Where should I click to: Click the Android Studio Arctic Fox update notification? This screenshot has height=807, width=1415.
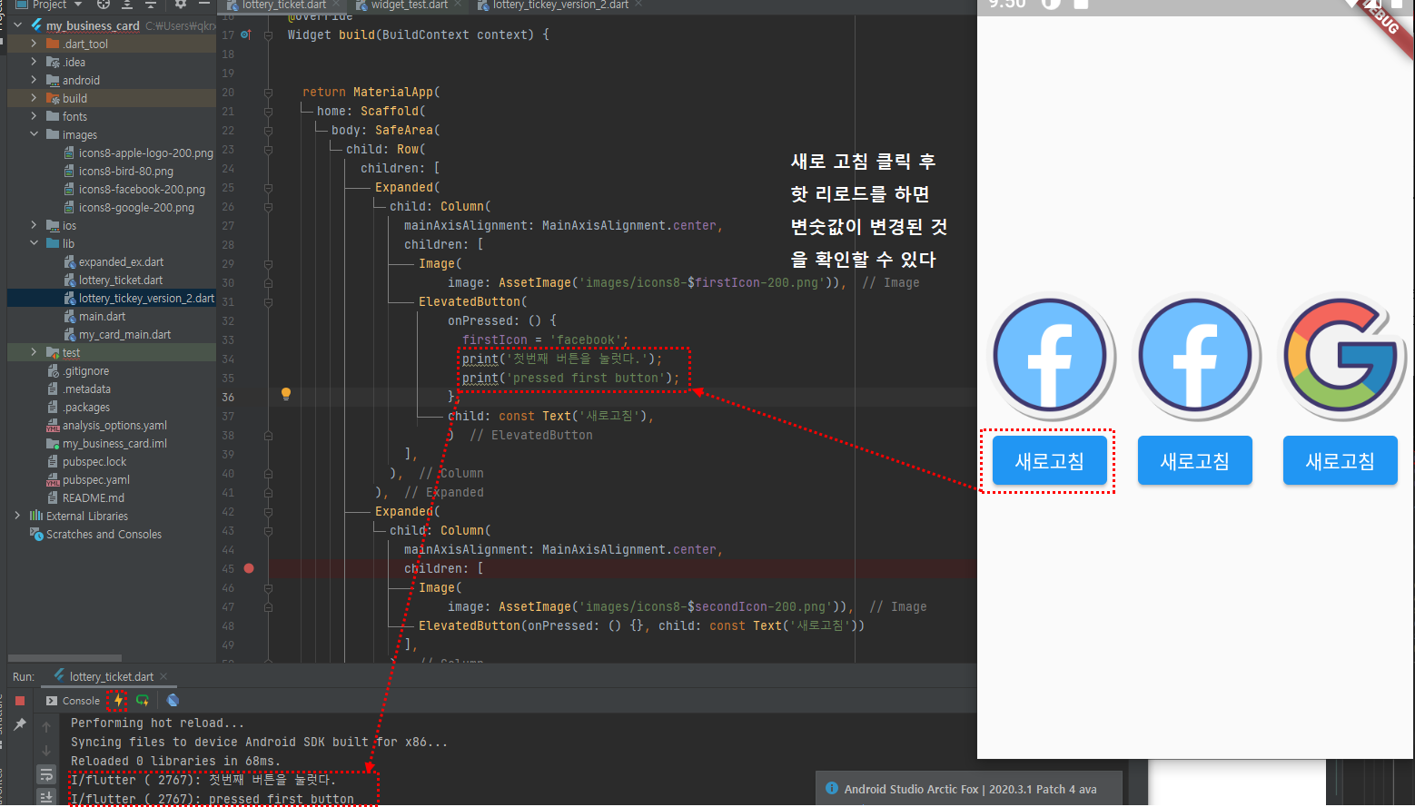969,789
